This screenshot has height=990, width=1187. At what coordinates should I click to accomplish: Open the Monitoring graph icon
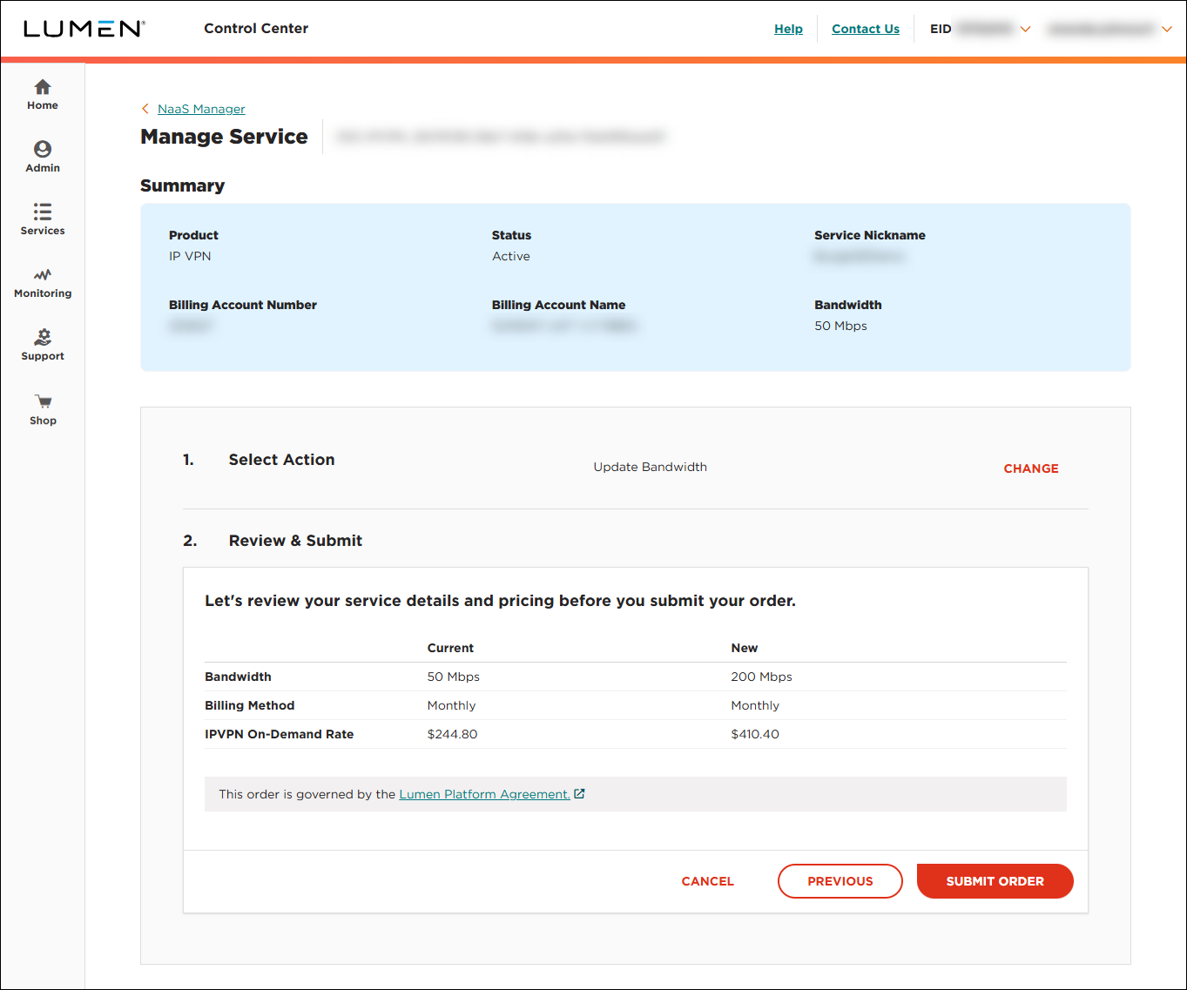point(43,275)
